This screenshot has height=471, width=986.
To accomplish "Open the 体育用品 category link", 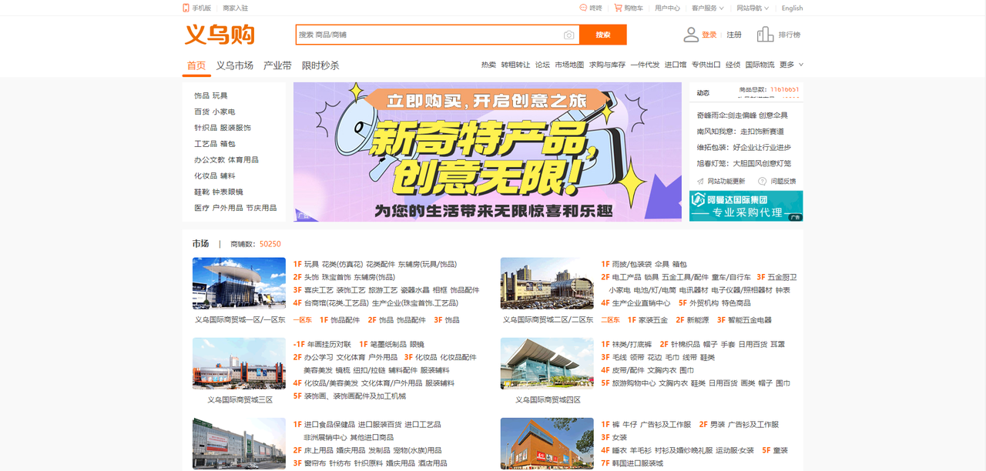I will (243, 160).
